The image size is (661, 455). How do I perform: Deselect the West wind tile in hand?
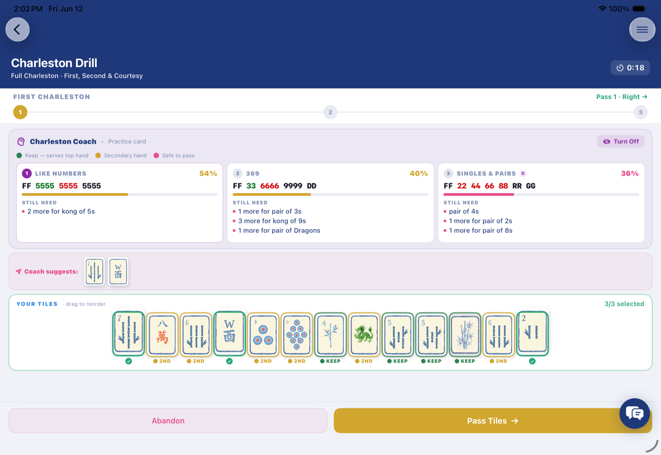(x=230, y=334)
